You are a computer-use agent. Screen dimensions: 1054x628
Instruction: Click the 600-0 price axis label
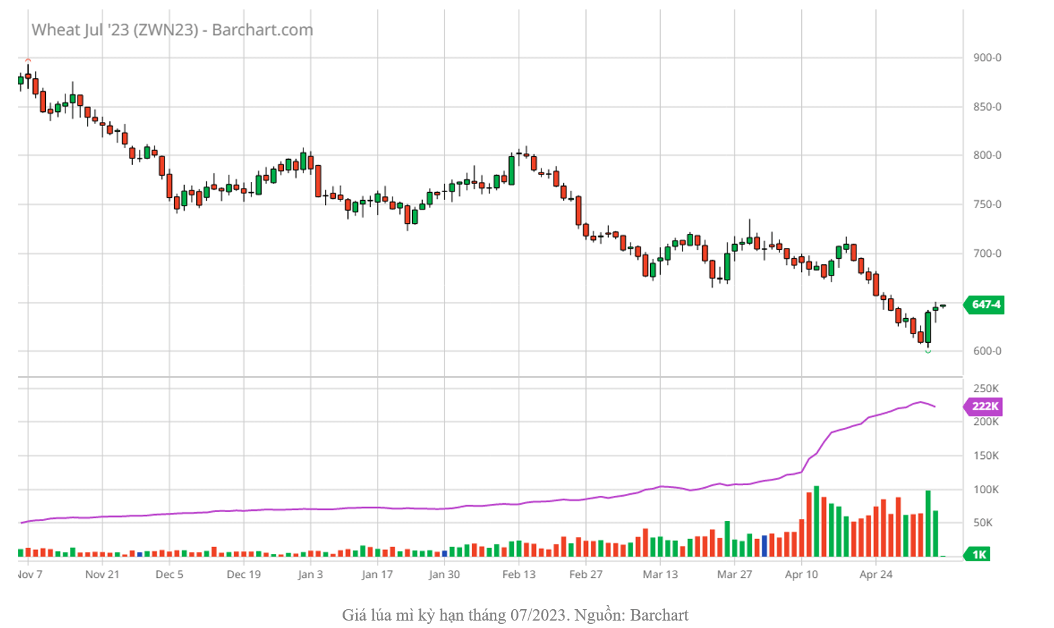(x=987, y=351)
